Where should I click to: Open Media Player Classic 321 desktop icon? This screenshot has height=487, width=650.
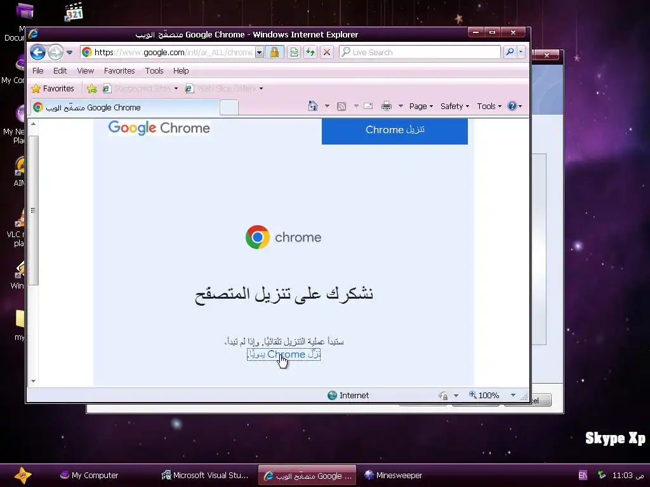74,11
